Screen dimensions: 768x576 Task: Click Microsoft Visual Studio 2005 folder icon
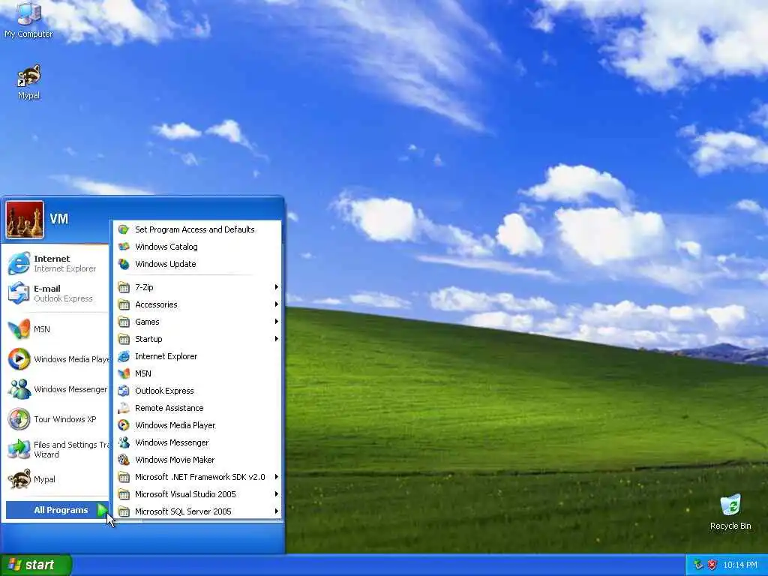tap(124, 494)
